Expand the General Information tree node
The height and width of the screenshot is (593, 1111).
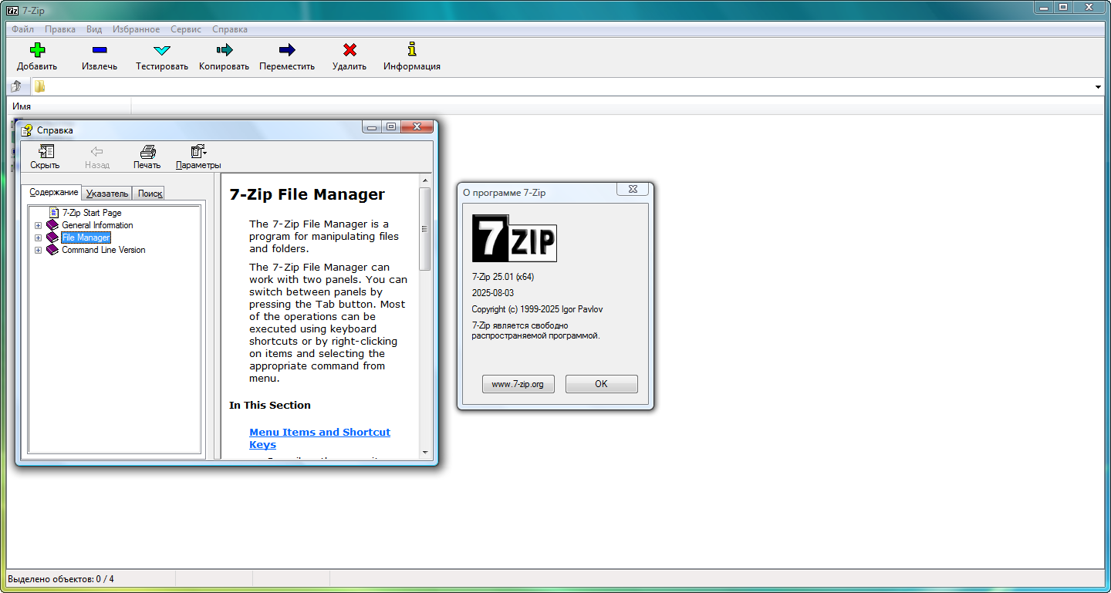(x=38, y=225)
